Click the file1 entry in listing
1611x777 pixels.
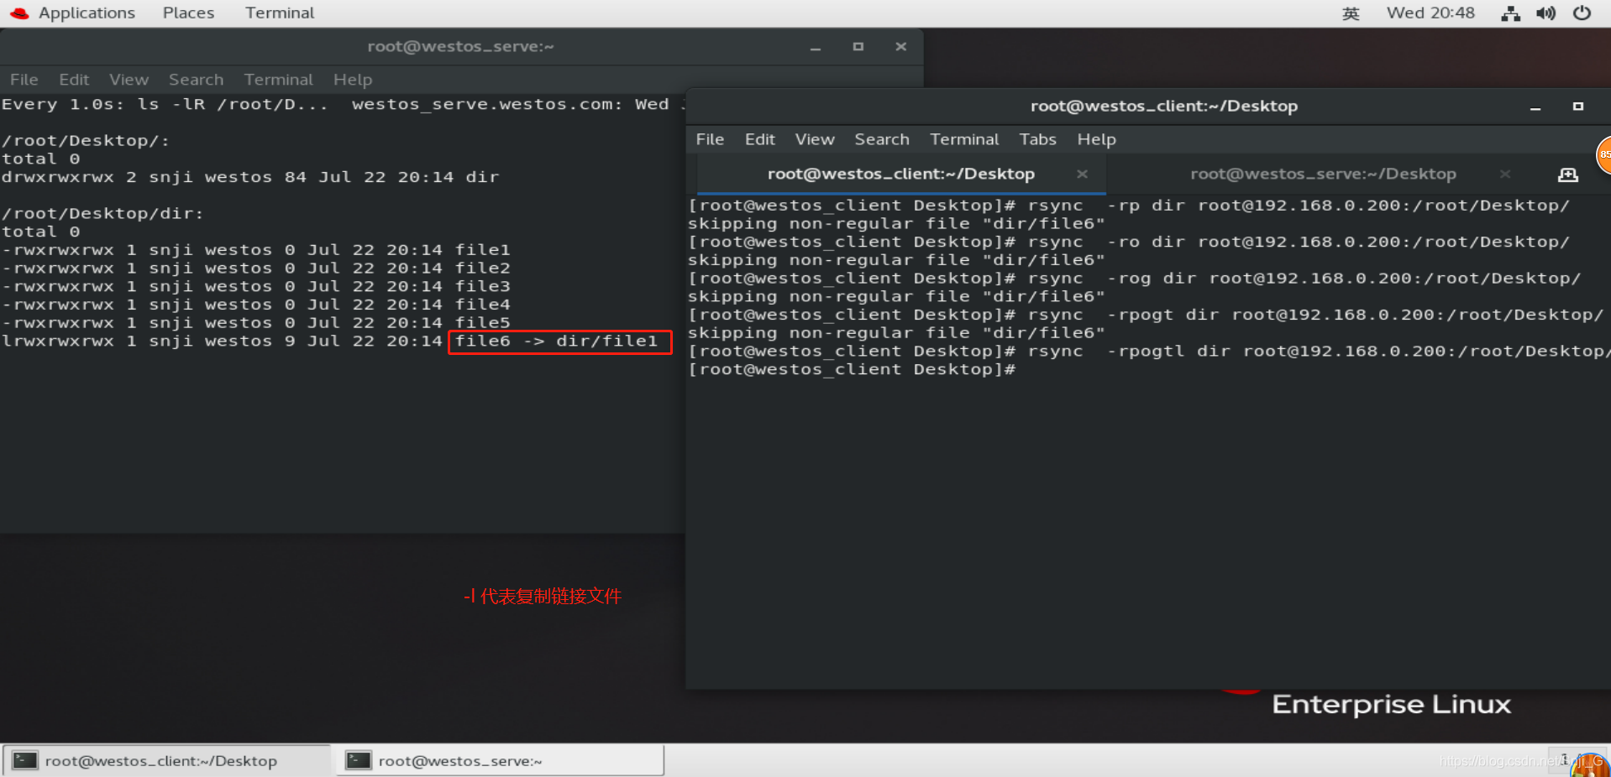point(482,250)
